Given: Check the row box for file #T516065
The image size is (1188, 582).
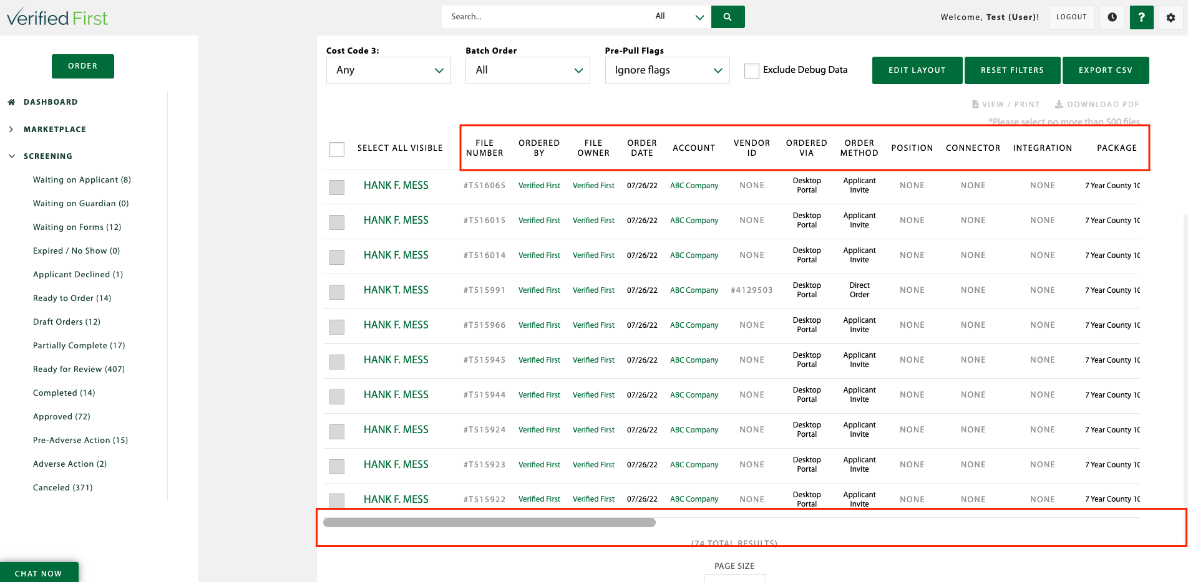Looking at the screenshot, I should coord(337,187).
